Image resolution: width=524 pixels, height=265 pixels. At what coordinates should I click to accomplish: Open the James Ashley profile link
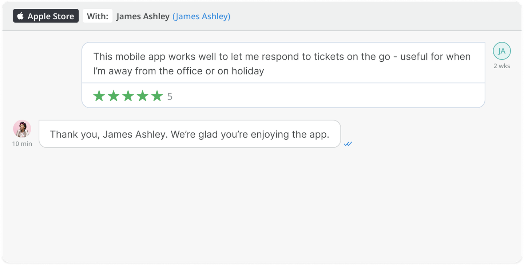pyautogui.click(x=201, y=16)
